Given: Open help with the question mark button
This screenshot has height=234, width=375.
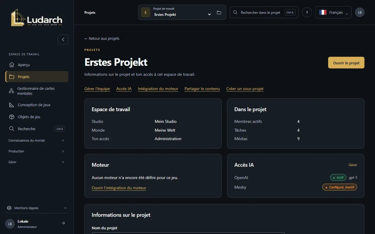Looking at the screenshot, I should [x=307, y=12].
